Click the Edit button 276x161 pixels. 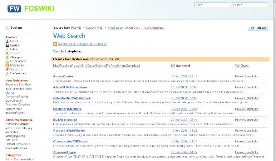tap(252, 28)
